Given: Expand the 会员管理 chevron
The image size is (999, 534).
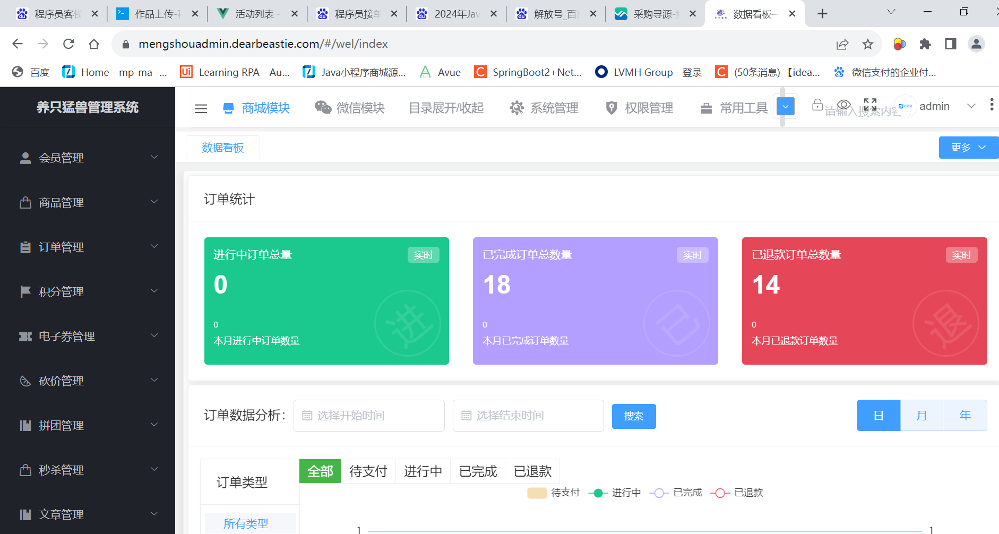Looking at the screenshot, I should click(x=154, y=157).
